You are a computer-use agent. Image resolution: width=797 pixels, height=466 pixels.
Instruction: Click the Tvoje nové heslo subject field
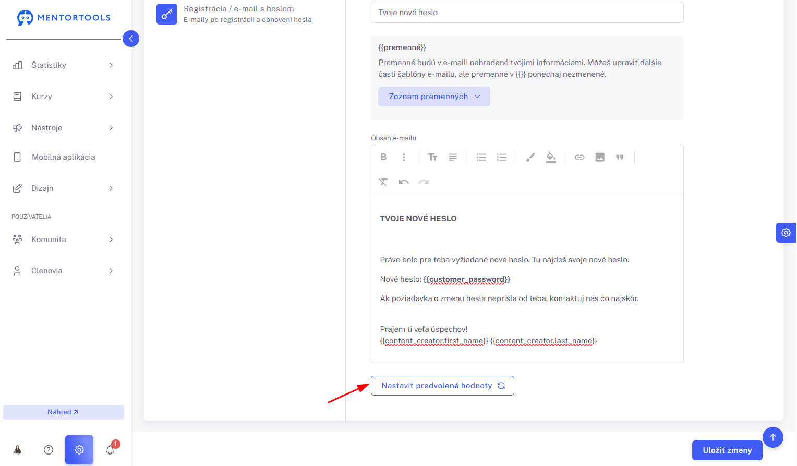[527, 13]
